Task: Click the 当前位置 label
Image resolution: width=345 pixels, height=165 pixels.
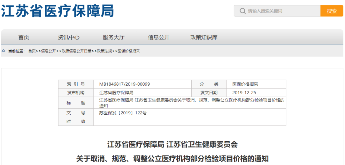Action: (x=16, y=51)
